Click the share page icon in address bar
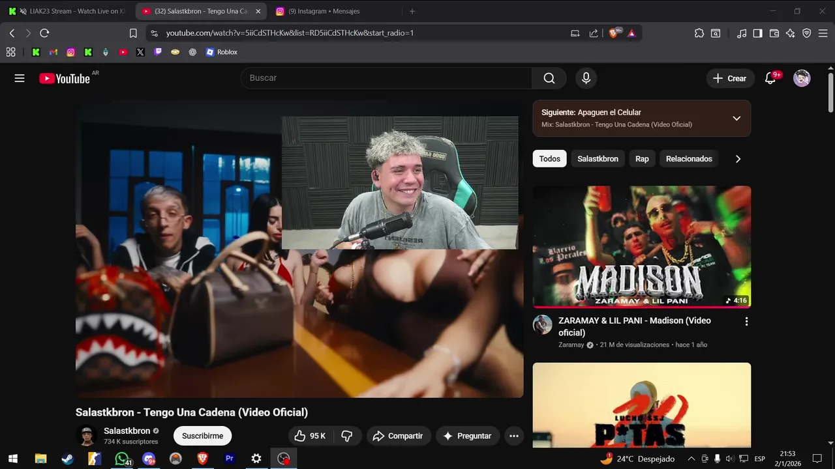Image resolution: width=835 pixels, height=469 pixels. (x=594, y=33)
